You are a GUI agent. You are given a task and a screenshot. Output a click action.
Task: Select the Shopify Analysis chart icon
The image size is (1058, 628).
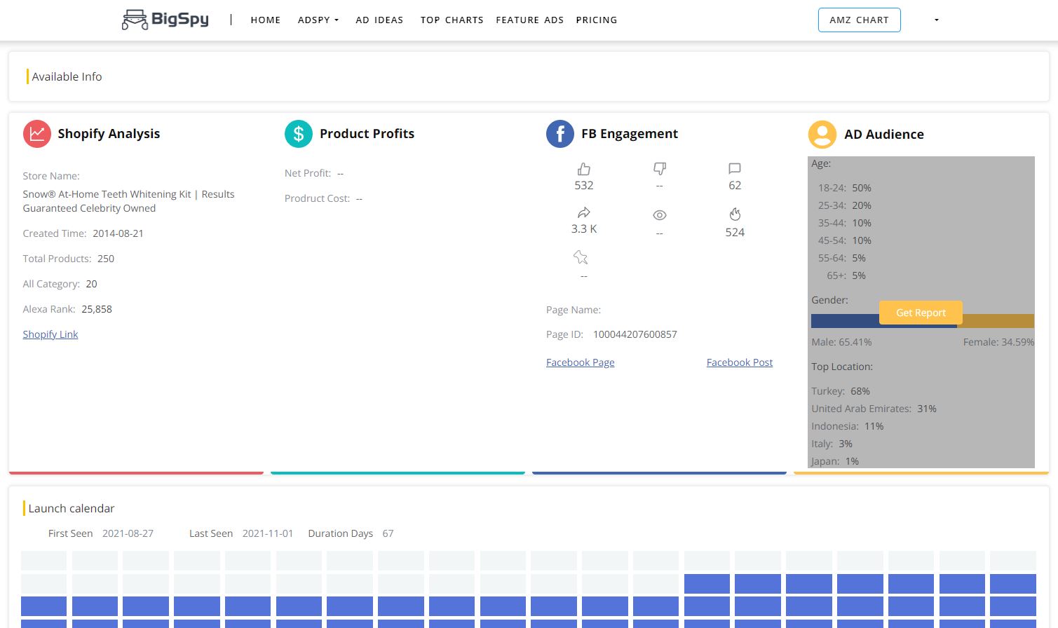pyautogui.click(x=37, y=133)
